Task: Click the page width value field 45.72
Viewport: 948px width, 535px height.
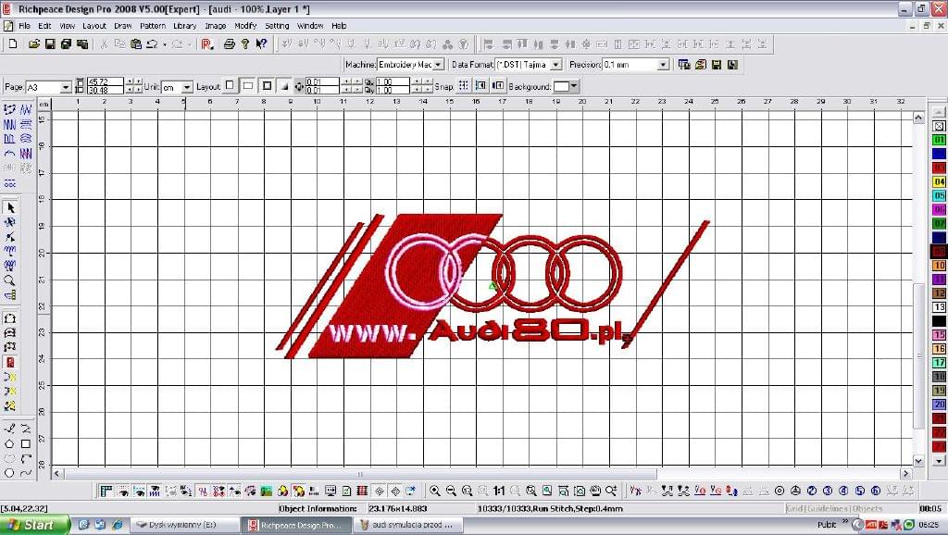Action: [105, 81]
